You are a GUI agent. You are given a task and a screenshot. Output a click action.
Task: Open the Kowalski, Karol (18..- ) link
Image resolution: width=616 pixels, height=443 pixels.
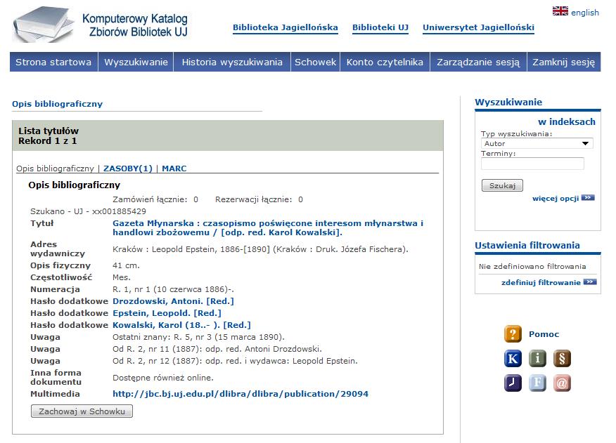(x=181, y=325)
